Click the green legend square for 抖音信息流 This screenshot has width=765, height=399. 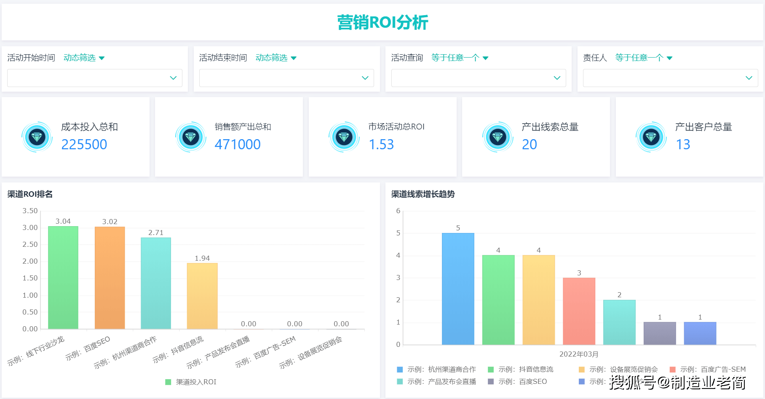pyautogui.click(x=490, y=369)
